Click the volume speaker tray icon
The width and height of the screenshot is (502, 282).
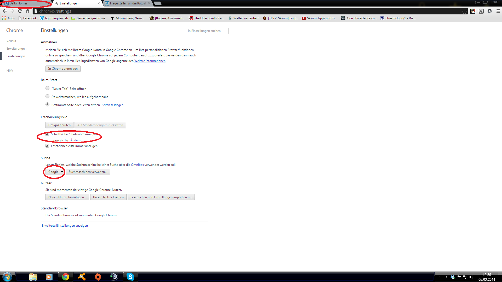click(471, 277)
